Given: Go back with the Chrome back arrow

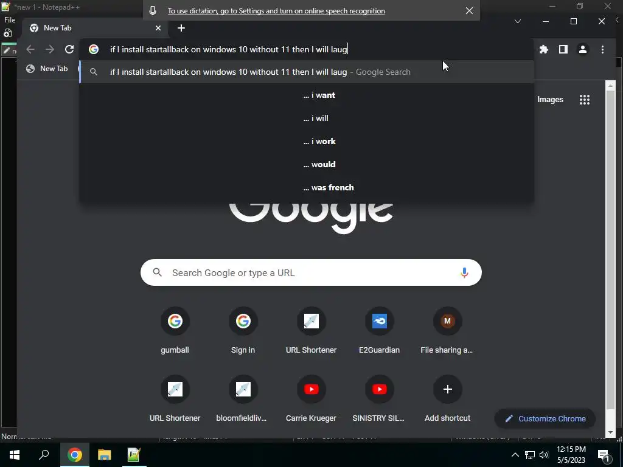Looking at the screenshot, I should click(30, 49).
